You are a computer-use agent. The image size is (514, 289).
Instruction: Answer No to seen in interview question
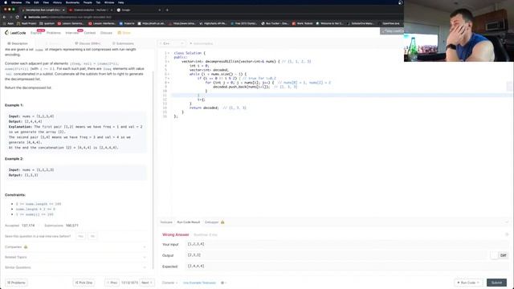point(92,236)
